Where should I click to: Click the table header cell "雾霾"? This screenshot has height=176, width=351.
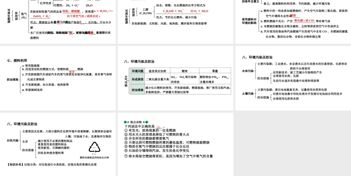[215, 71]
